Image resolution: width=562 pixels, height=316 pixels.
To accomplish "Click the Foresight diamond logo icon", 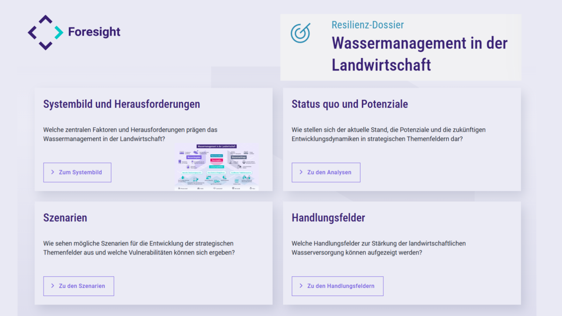I will [x=45, y=32].
